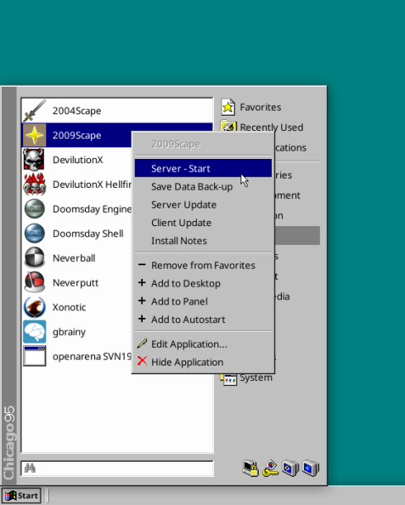Click the Favorites star folder icon
The image size is (405, 505).
[228, 107]
